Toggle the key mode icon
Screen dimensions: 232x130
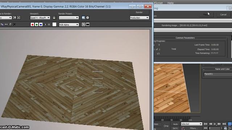206,128
